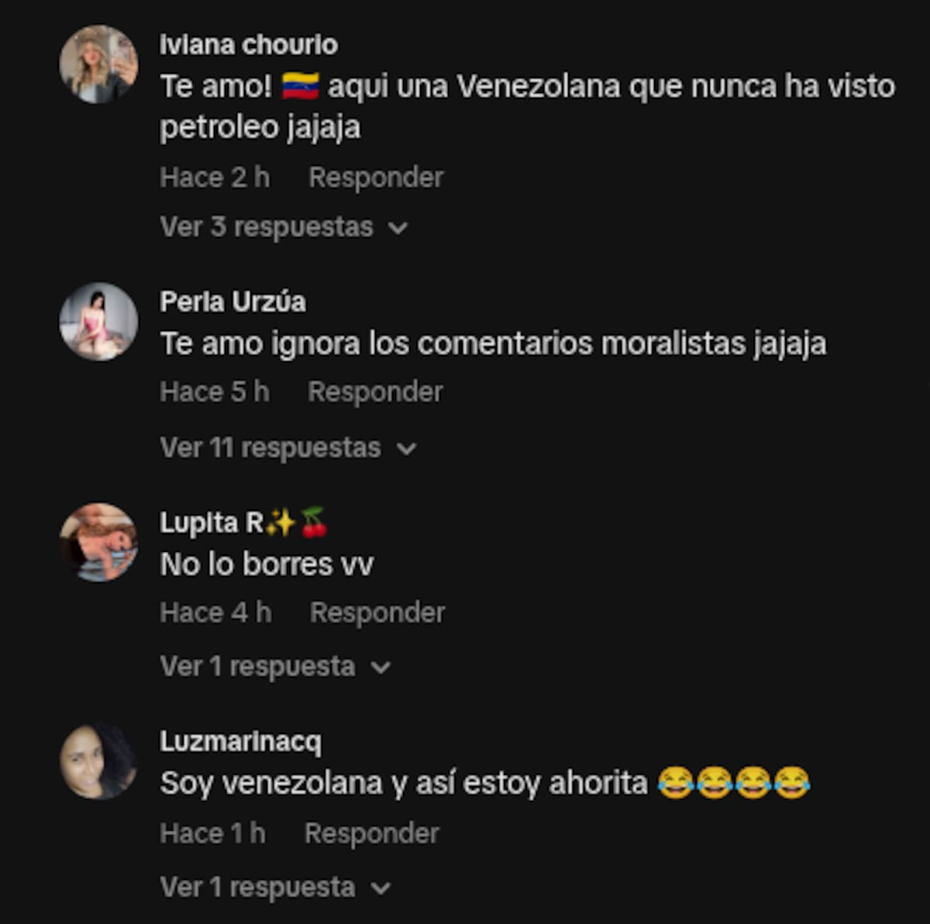
Task: Reply to iviana chourio's comment
Action: (x=376, y=178)
